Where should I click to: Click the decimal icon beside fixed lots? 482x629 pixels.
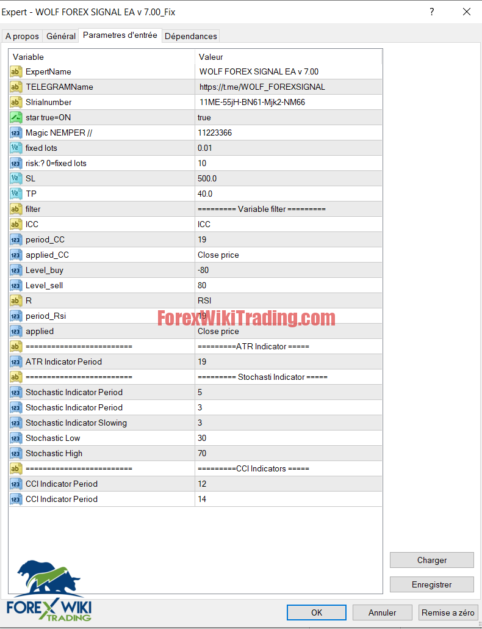point(16,148)
